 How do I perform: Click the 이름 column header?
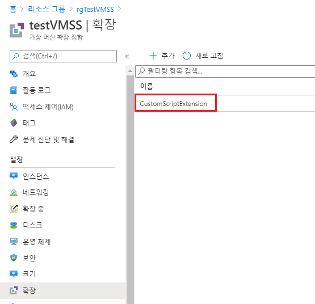[146, 86]
